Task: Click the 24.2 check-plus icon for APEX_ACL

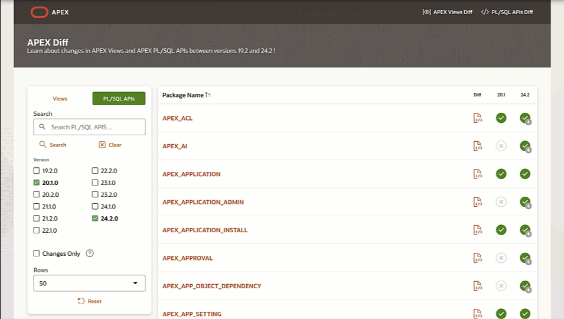Action: tap(526, 118)
